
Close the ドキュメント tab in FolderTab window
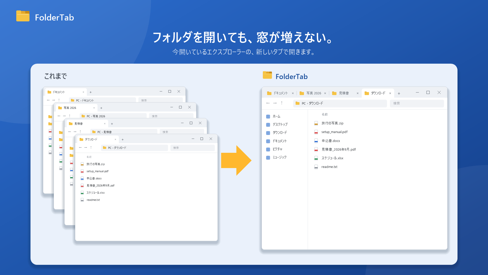[293, 93]
